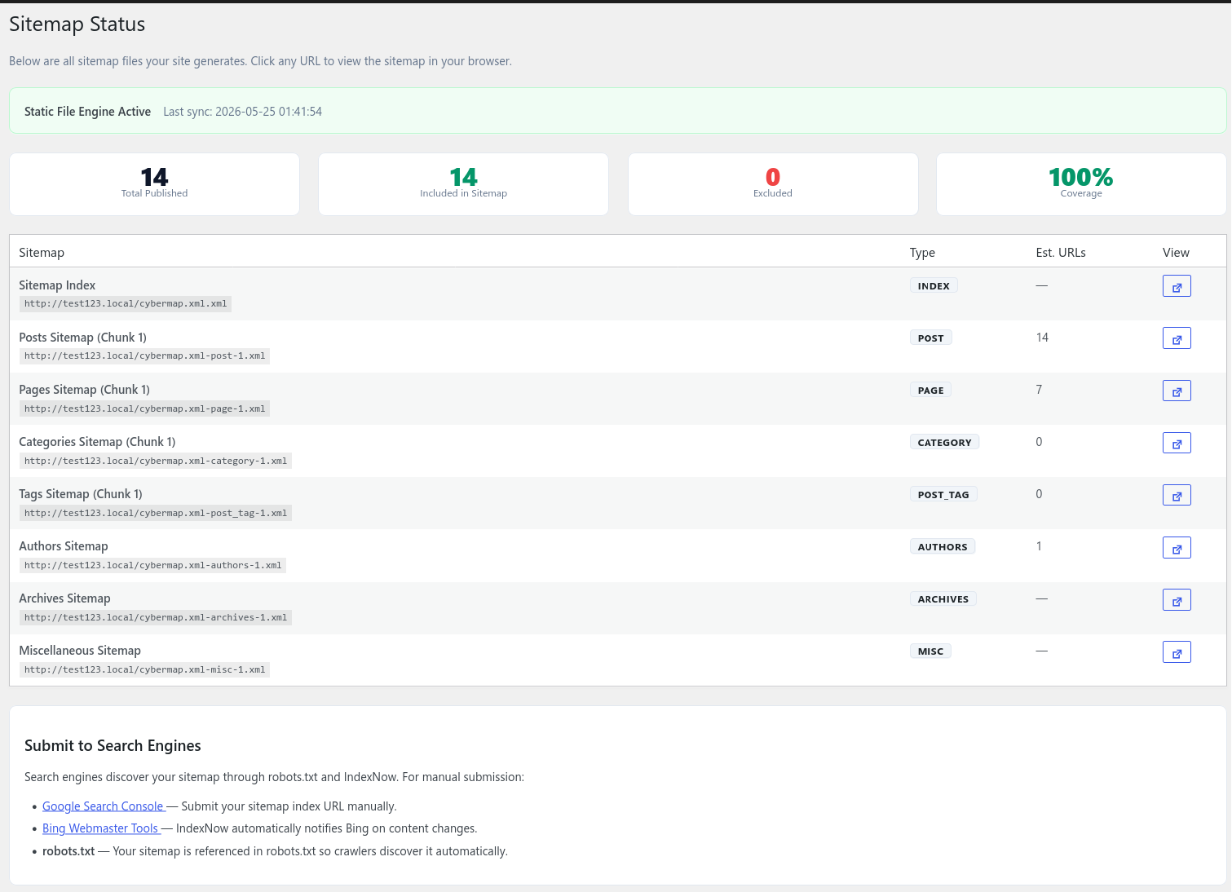Open Miscellaneous Sitemap external view icon
The image size is (1232, 892).
(x=1177, y=651)
